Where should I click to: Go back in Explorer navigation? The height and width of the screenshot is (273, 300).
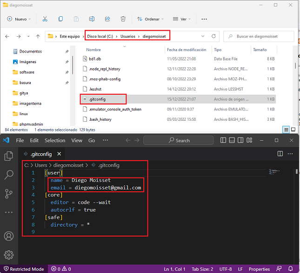click(x=7, y=36)
